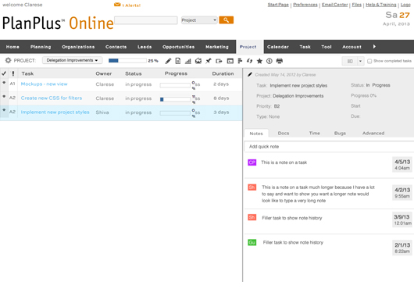The image size is (414, 289).
Task: Open the Files link in header
Action: tap(357, 5)
